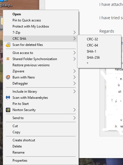Expand the Send to submenu arrow

[74, 118]
